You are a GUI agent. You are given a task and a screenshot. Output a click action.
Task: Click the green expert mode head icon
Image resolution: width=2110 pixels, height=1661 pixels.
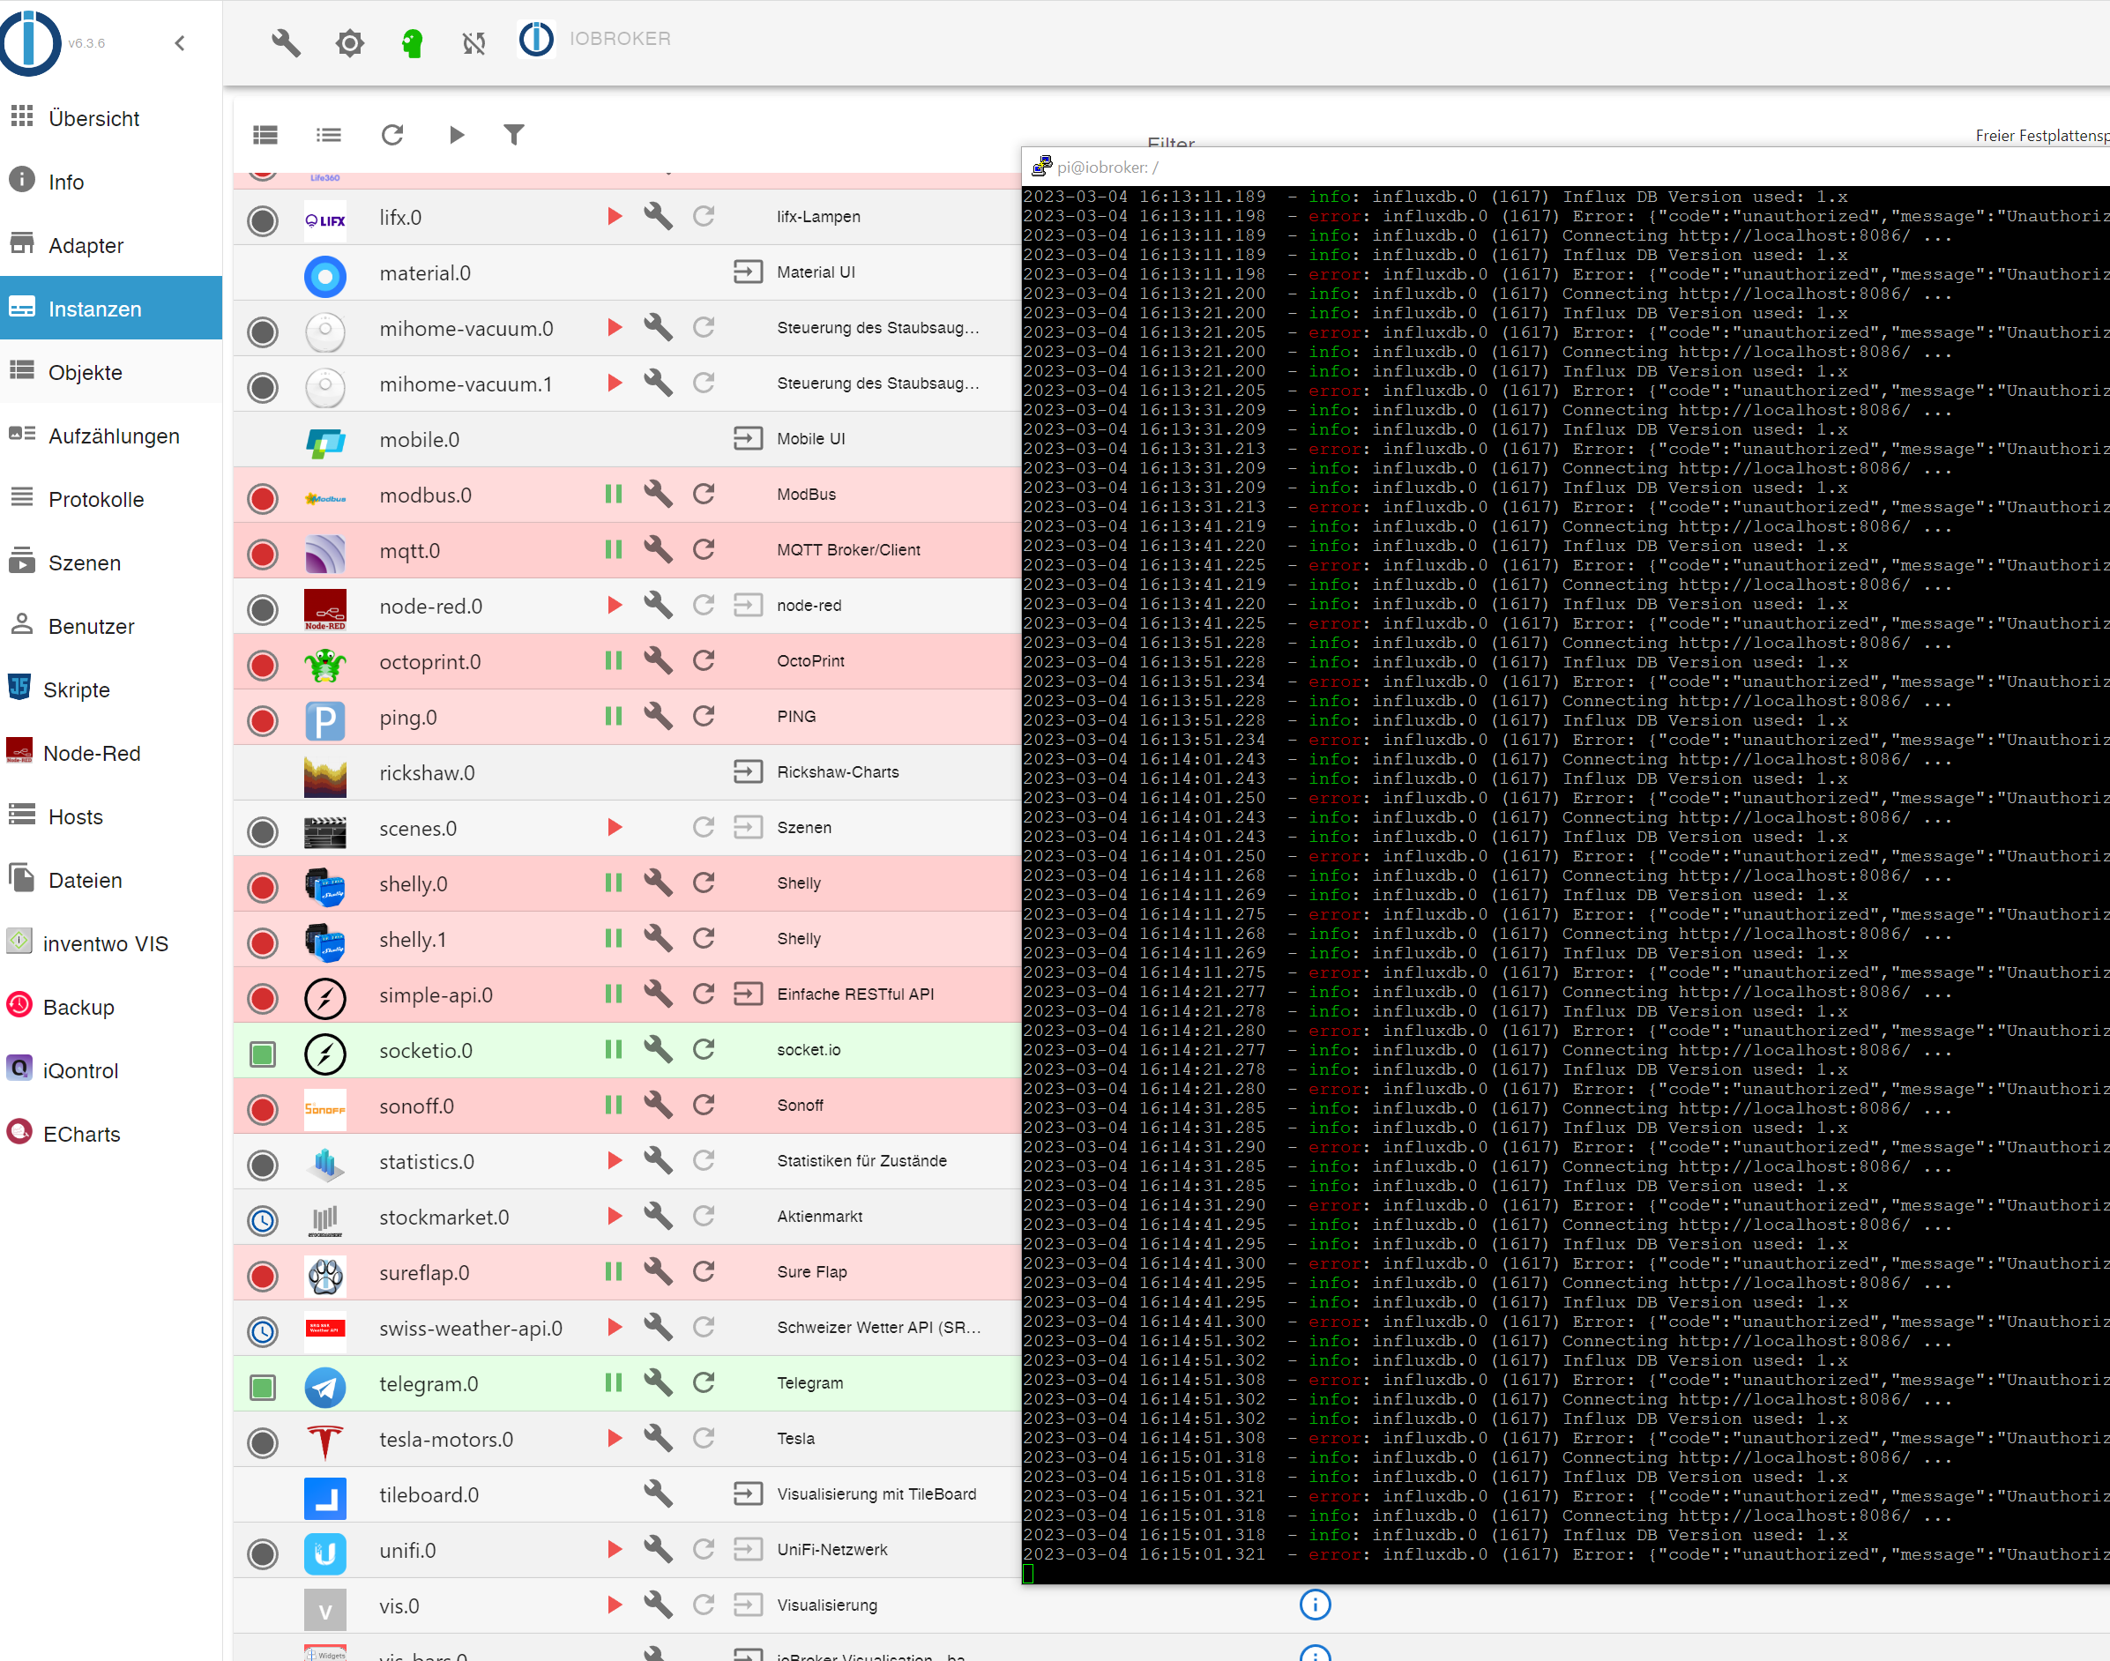pyautogui.click(x=411, y=41)
